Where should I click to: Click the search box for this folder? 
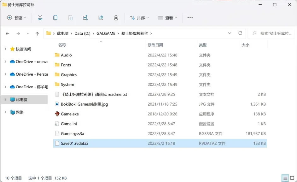click(x=273, y=33)
